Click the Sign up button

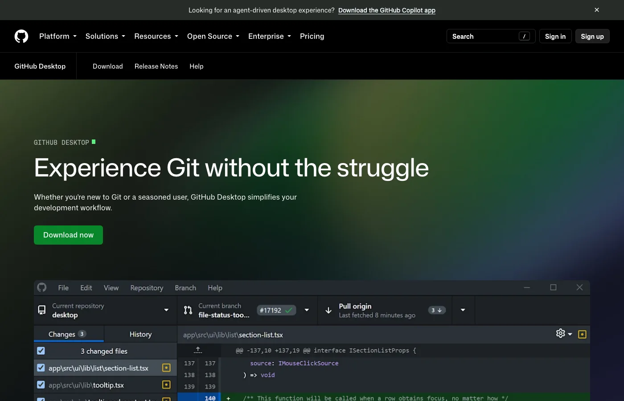tap(592, 36)
